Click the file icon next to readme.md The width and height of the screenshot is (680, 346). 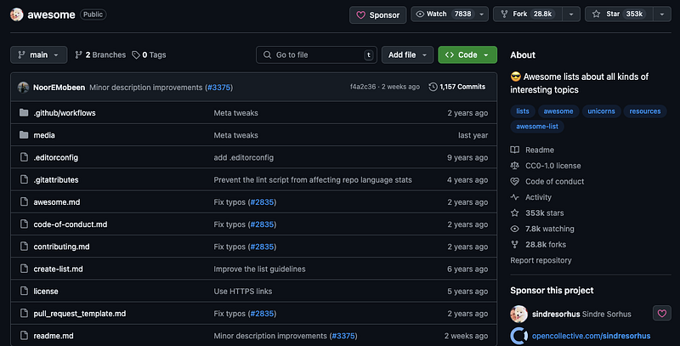pos(25,336)
